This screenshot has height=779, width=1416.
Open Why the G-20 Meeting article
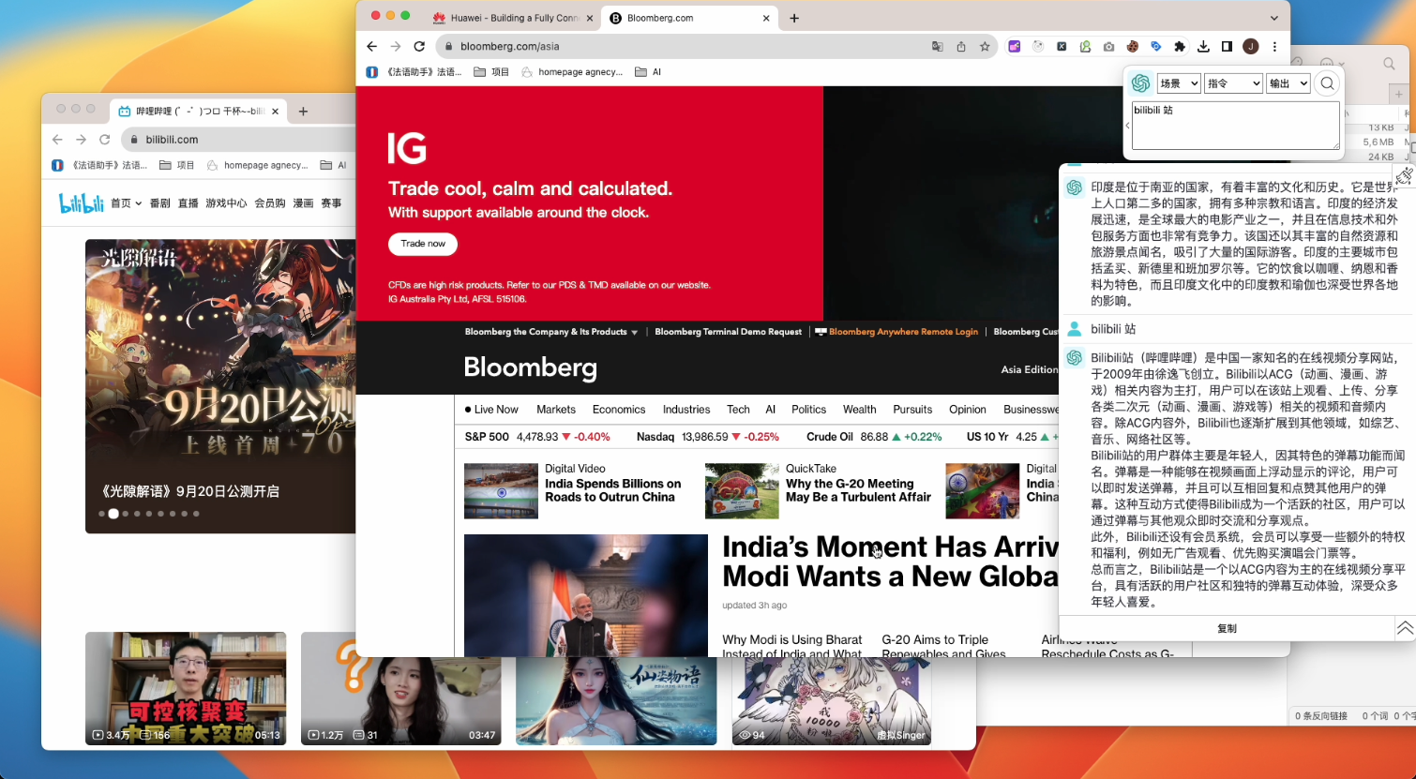tap(858, 490)
